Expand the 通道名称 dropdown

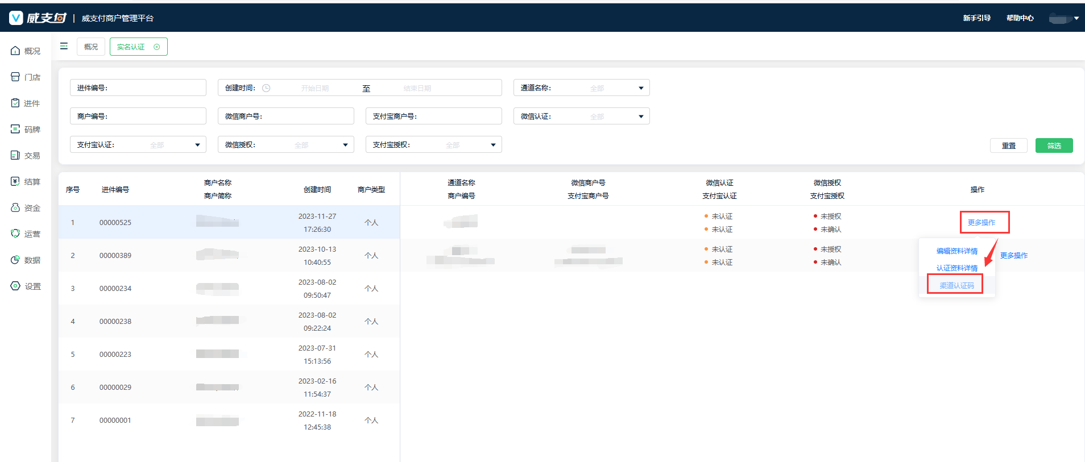coord(640,88)
